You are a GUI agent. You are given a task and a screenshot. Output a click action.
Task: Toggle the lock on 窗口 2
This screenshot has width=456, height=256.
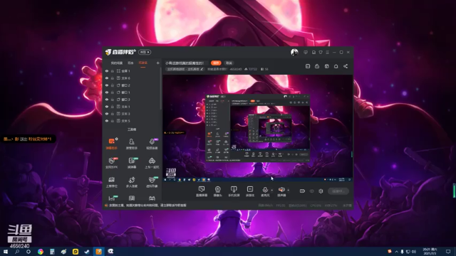click(113, 85)
